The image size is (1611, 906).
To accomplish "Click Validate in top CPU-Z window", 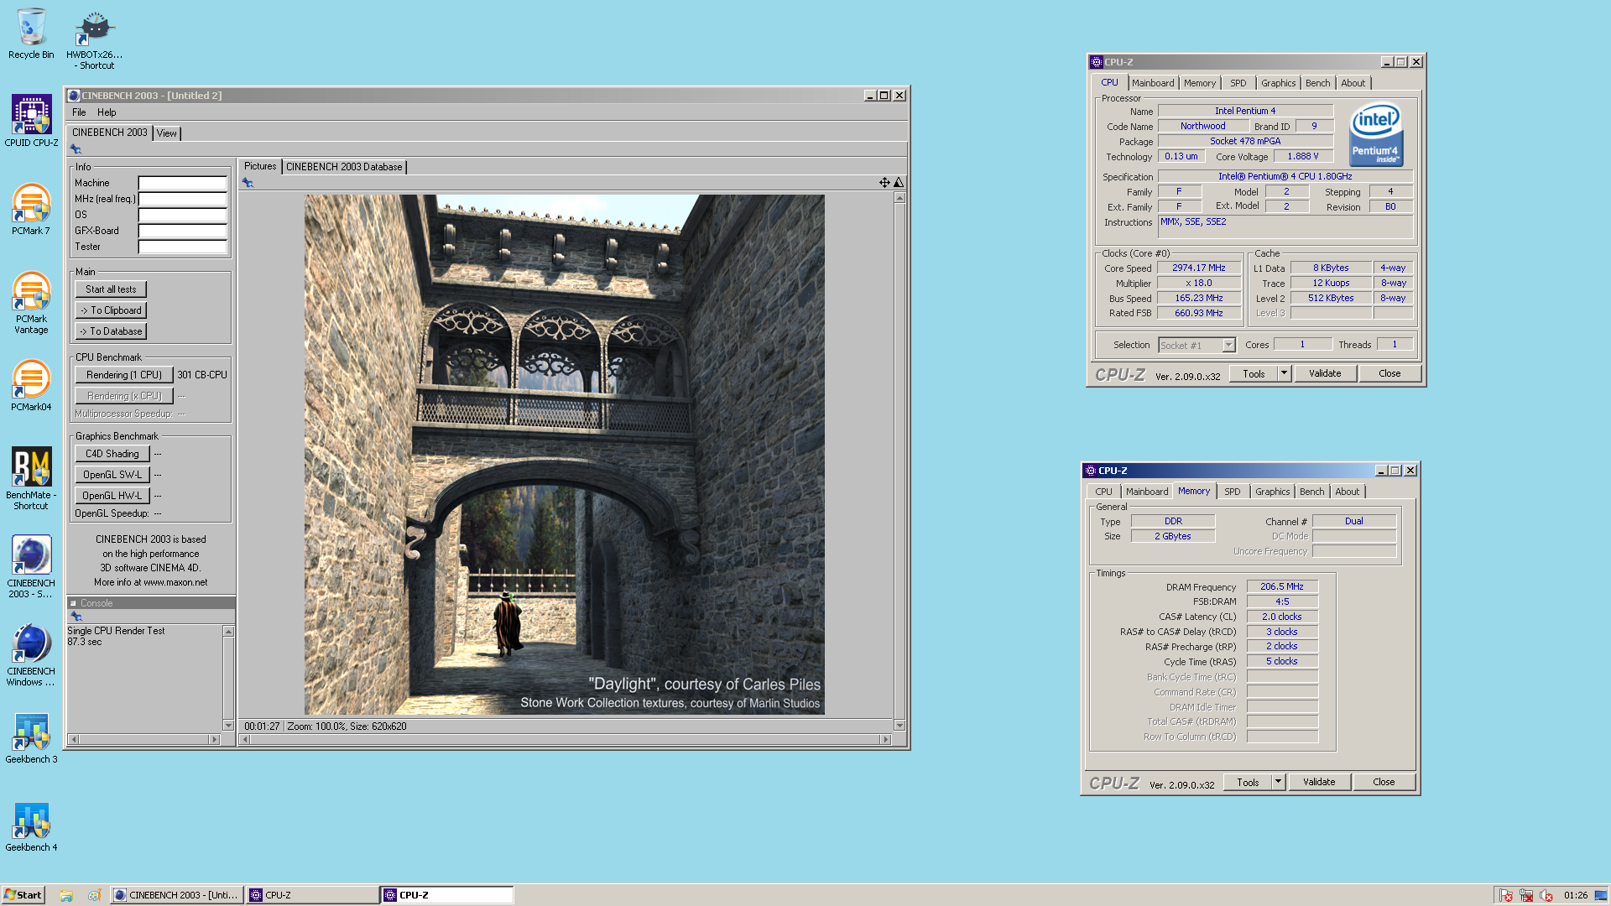I will click(x=1325, y=374).
